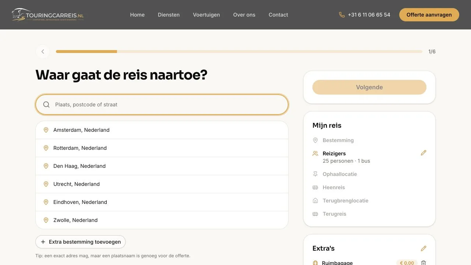The image size is (471, 265).
Task: Click the plus icon in Extra bestemming toevoegen
Action: point(43,242)
